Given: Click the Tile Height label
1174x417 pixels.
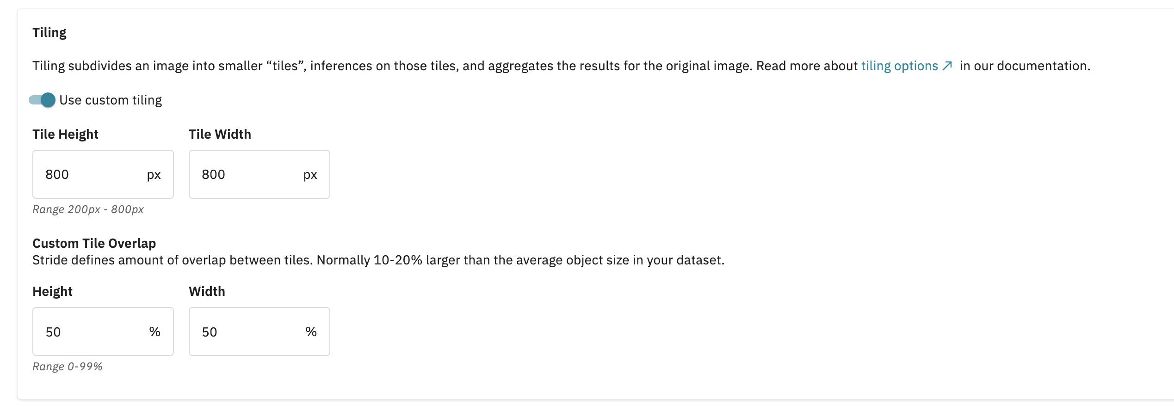Looking at the screenshot, I should (x=65, y=135).
